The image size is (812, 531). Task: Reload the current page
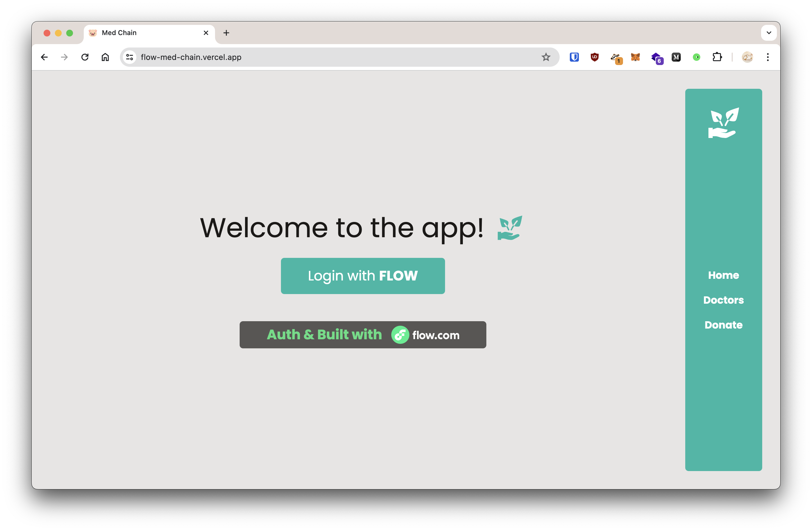pyautogui.click(x=85, y=57)
